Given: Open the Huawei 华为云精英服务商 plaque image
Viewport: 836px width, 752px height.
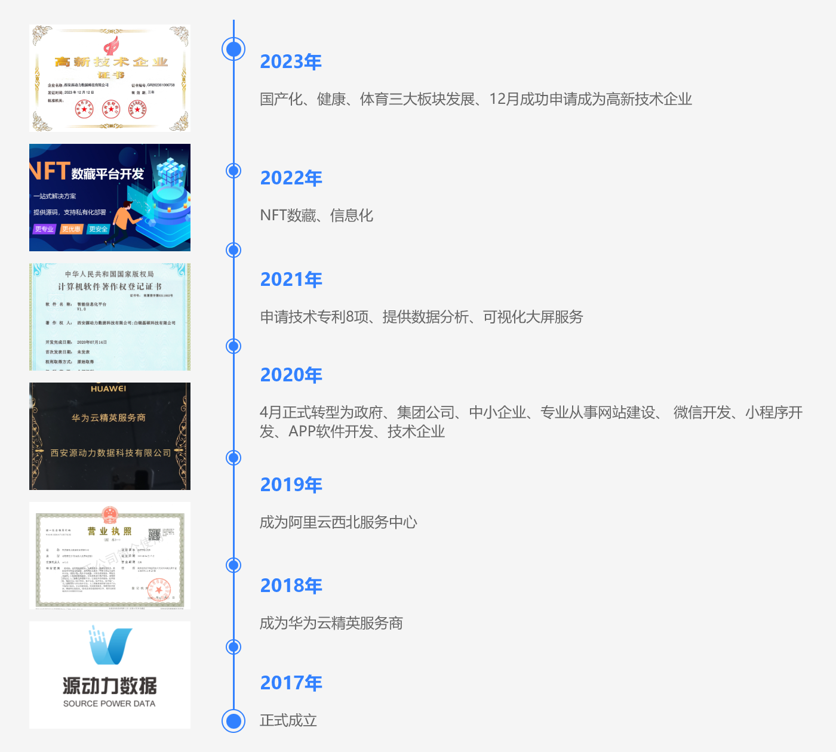Looking at the screenshot, I should (110, 436).
